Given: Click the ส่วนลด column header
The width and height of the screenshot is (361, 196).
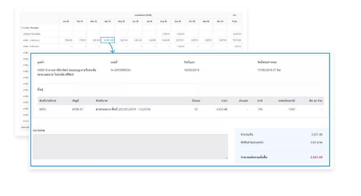Looking at the screenshot, I should [x=243, y=101].
